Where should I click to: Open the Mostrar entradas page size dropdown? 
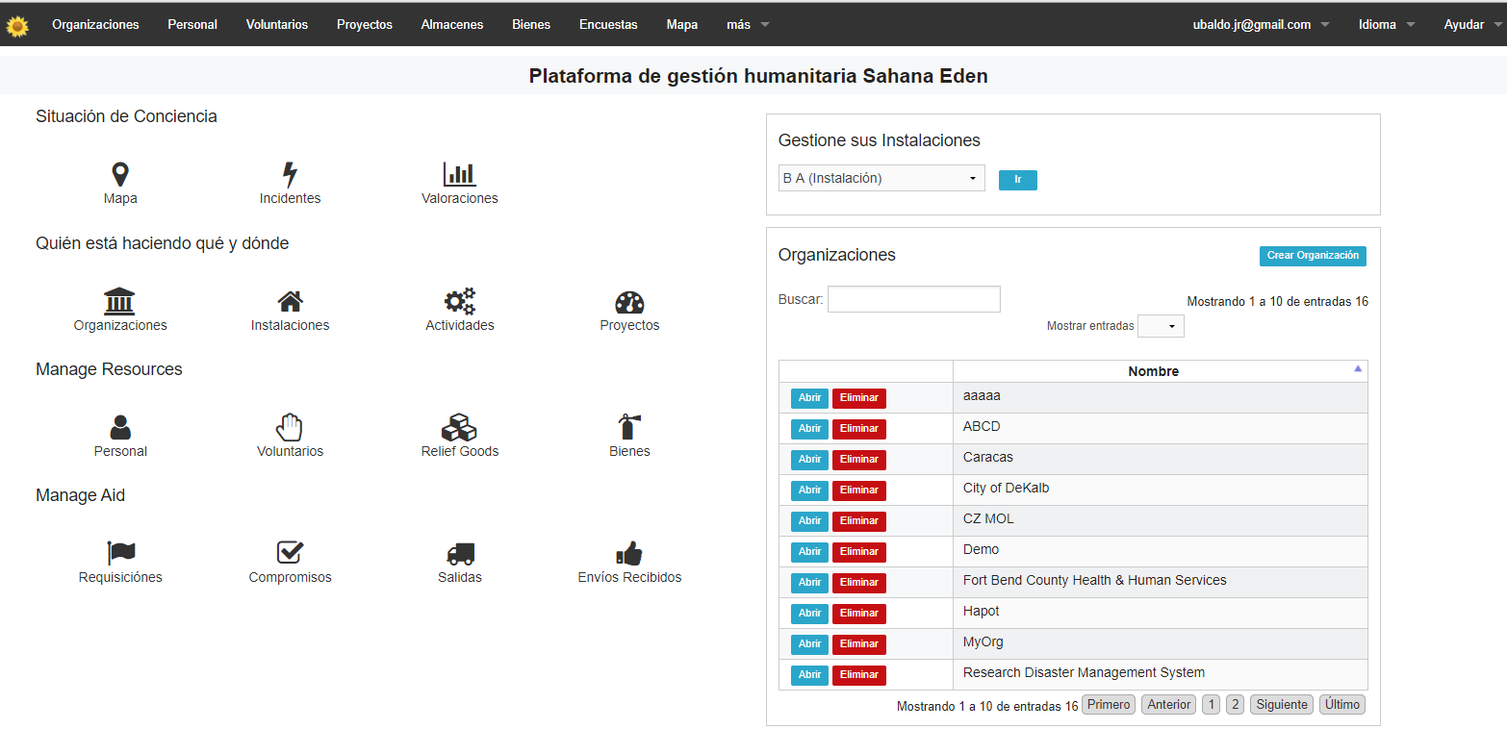coord(1161,326)
